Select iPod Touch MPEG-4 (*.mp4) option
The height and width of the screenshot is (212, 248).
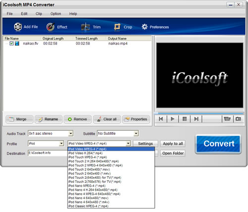click(x=111, y=157)
